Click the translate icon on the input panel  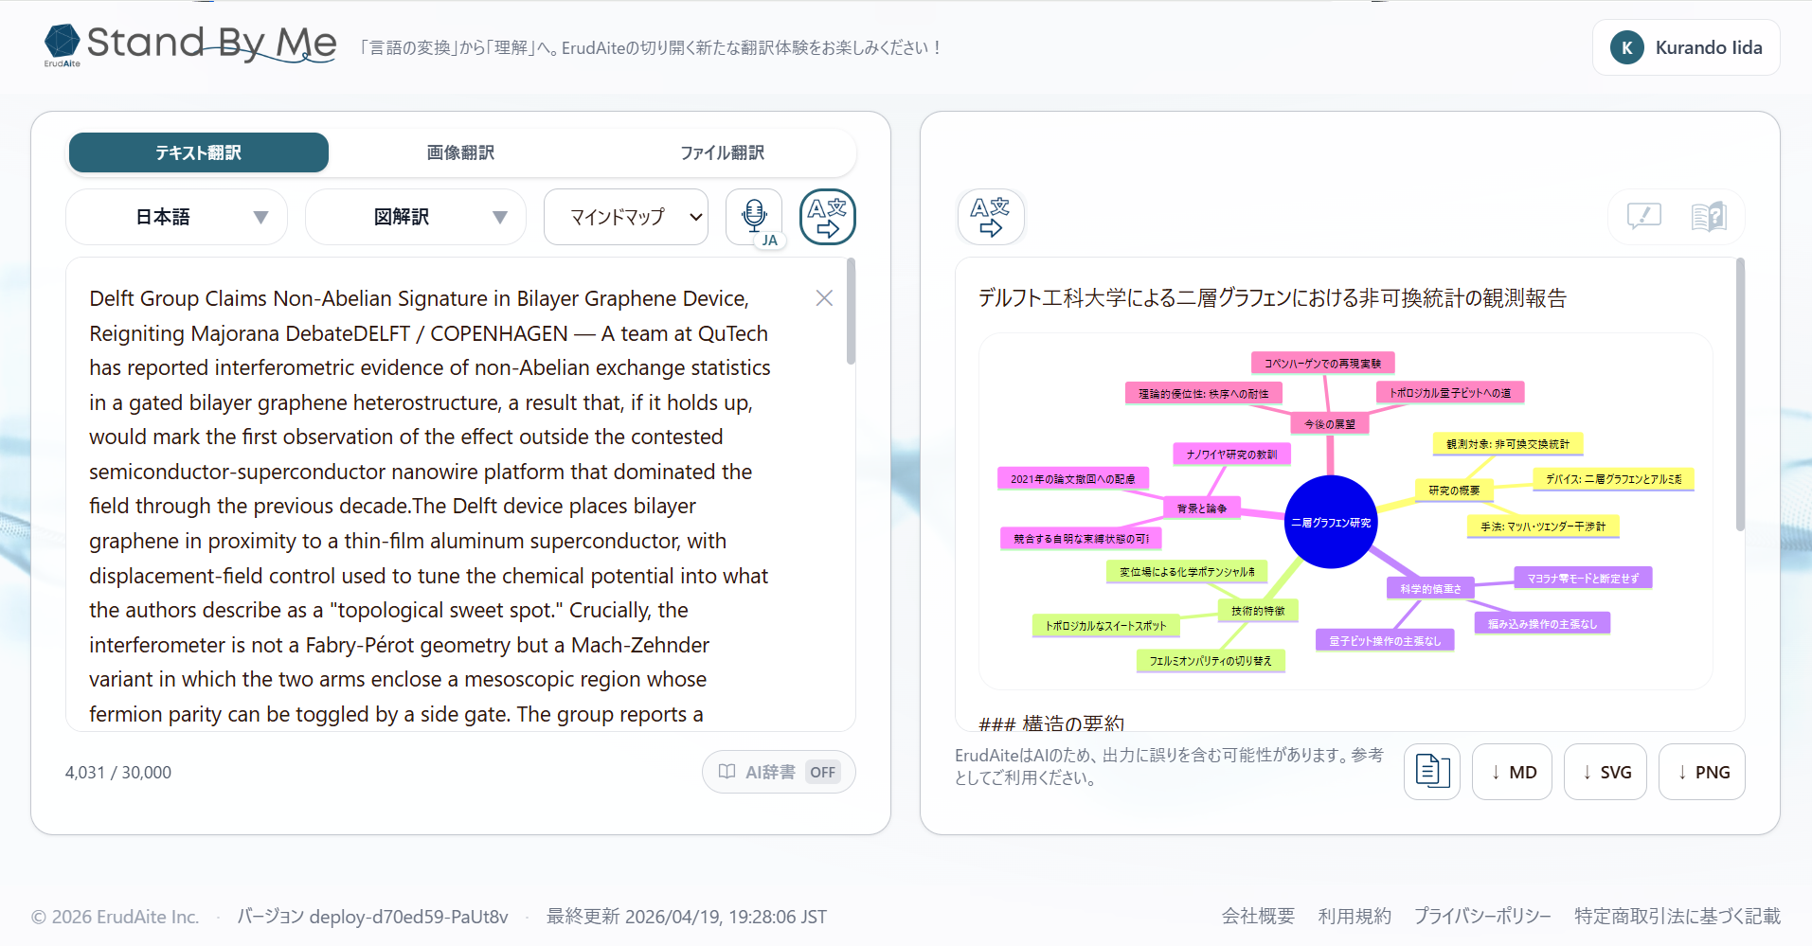click(826, 216)
